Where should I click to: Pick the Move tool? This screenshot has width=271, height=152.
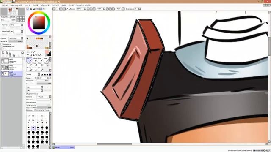click(x=28, y=55)
